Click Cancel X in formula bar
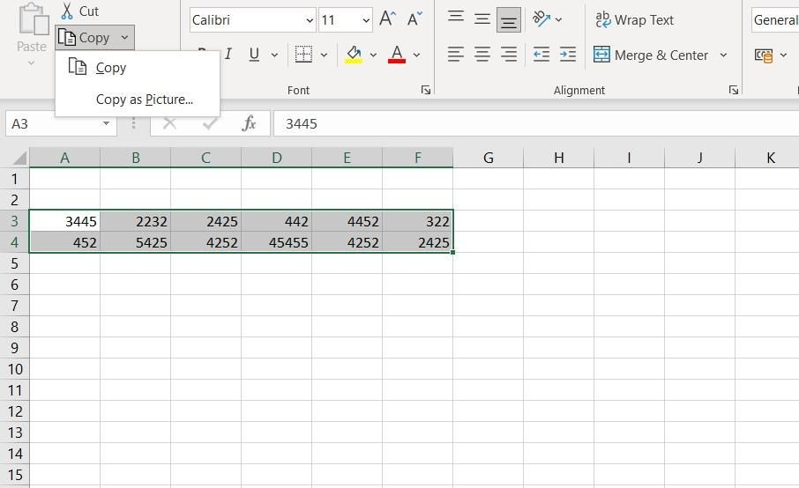The image size is (799, 488). click(x=169, y=123)
